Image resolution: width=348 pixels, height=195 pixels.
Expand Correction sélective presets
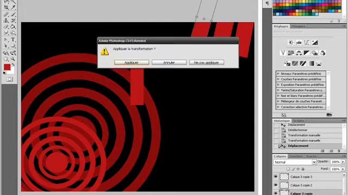(278, 107)
